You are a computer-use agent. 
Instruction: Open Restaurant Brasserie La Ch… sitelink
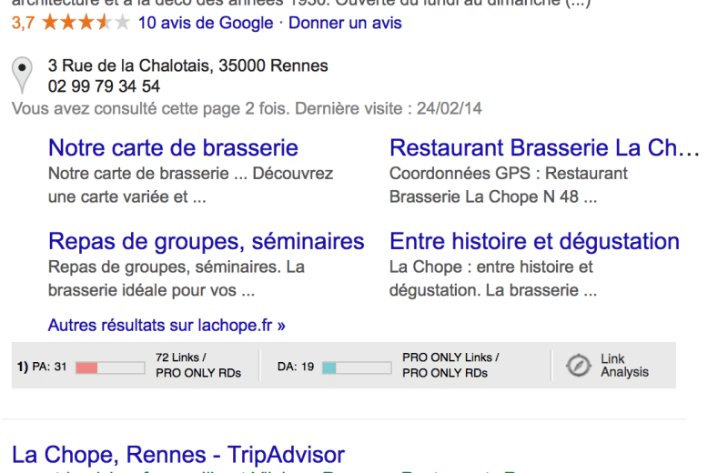(544, 147)
